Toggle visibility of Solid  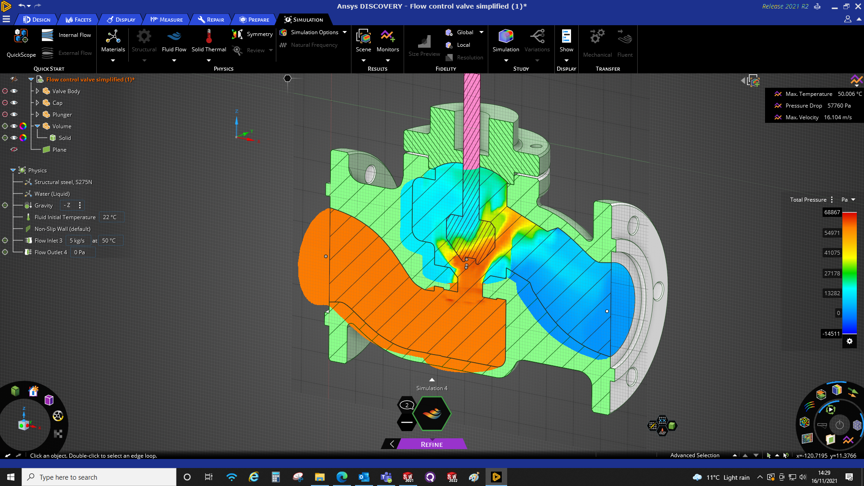tap(14, 138)
